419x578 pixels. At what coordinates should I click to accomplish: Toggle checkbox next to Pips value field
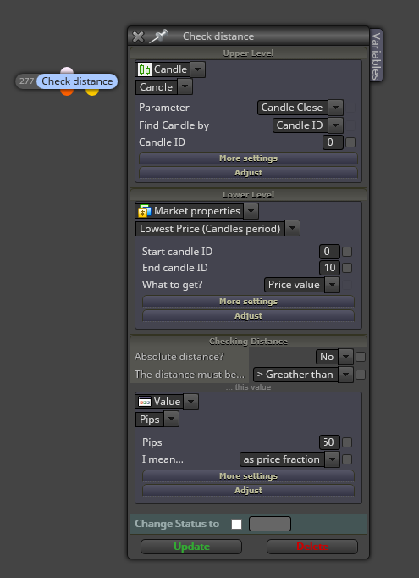pos(347,442)
